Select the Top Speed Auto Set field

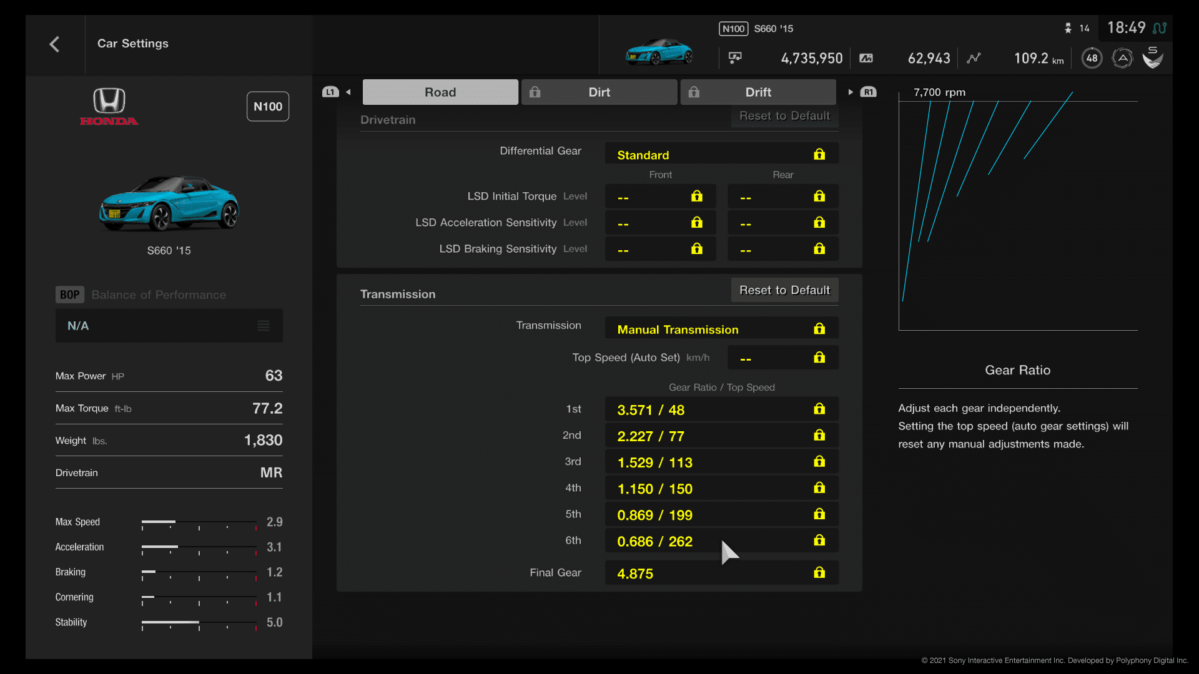(x=782, y=358)
